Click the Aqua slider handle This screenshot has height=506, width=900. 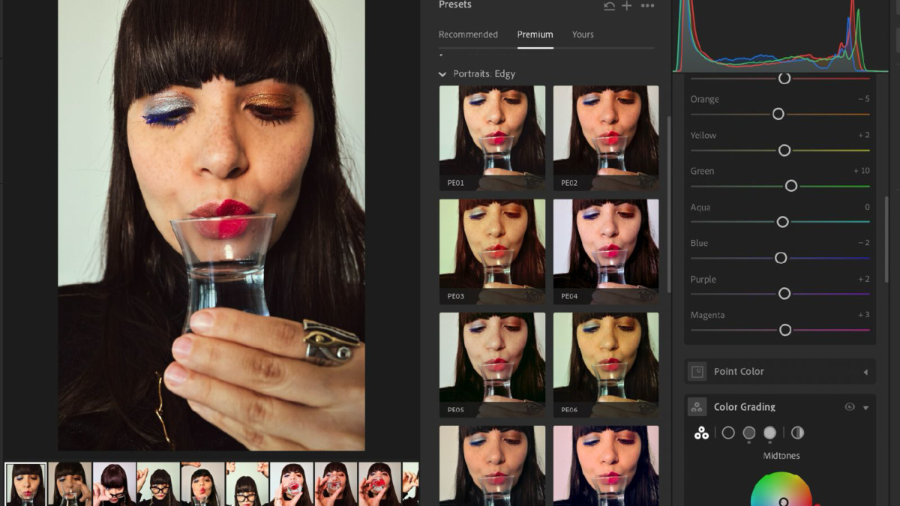783,222
